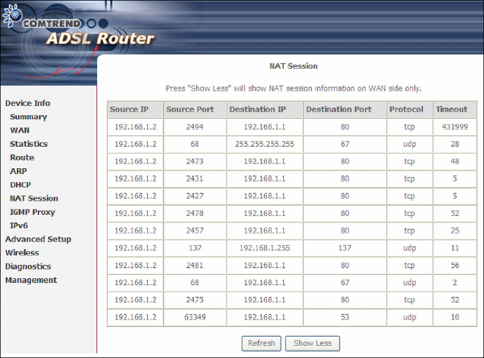Image resolution: width=484 pixels, height=358 pixels.
Task: Click the NAT Session page title
Action: [x=293, y=66]
